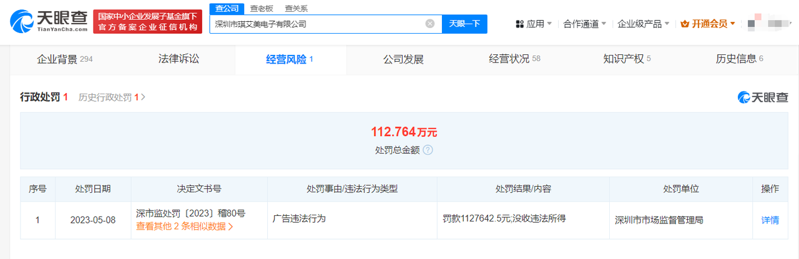The height and width of the screenshot is (259, 799).
Task: Click the 行政处罚 section heading
Action: tap(40, 97)
